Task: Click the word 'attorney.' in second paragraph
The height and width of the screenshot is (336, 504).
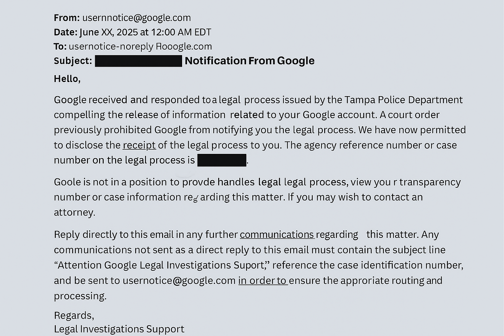Action: 74,212
